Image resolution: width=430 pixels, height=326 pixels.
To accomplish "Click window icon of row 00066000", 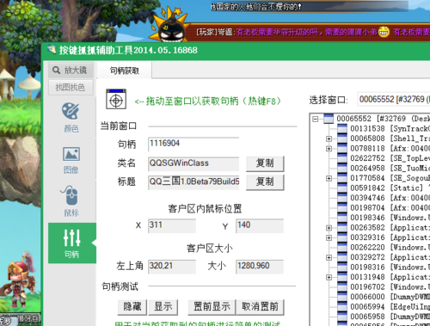I will click(342, 297).
